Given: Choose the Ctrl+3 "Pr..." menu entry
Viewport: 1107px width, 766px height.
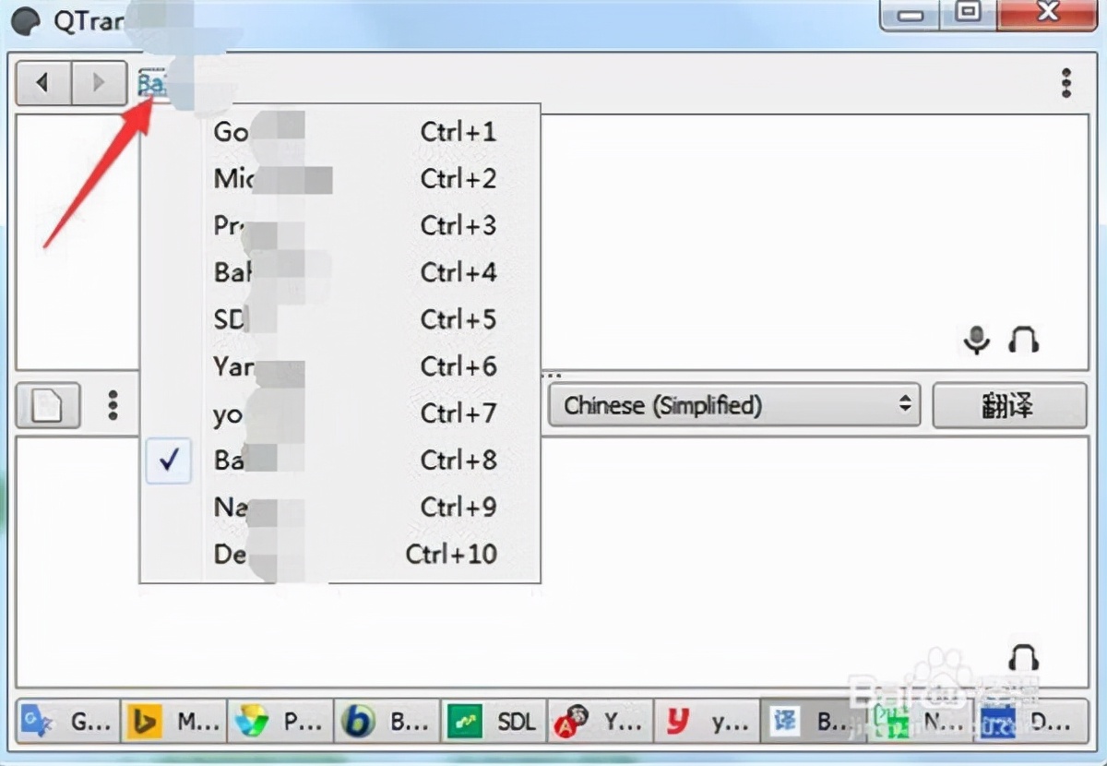Looking at the screenshot, I should [x=339, y=226].
